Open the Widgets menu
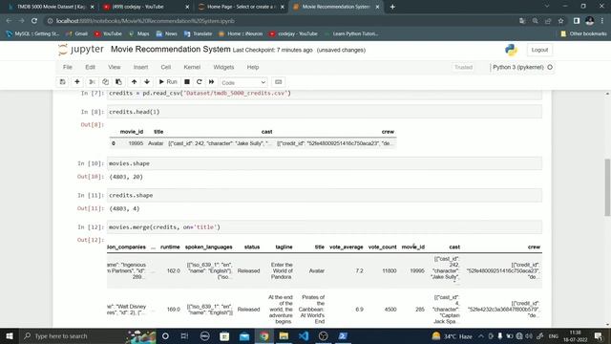The image size is (611, 344). point(223,67)
